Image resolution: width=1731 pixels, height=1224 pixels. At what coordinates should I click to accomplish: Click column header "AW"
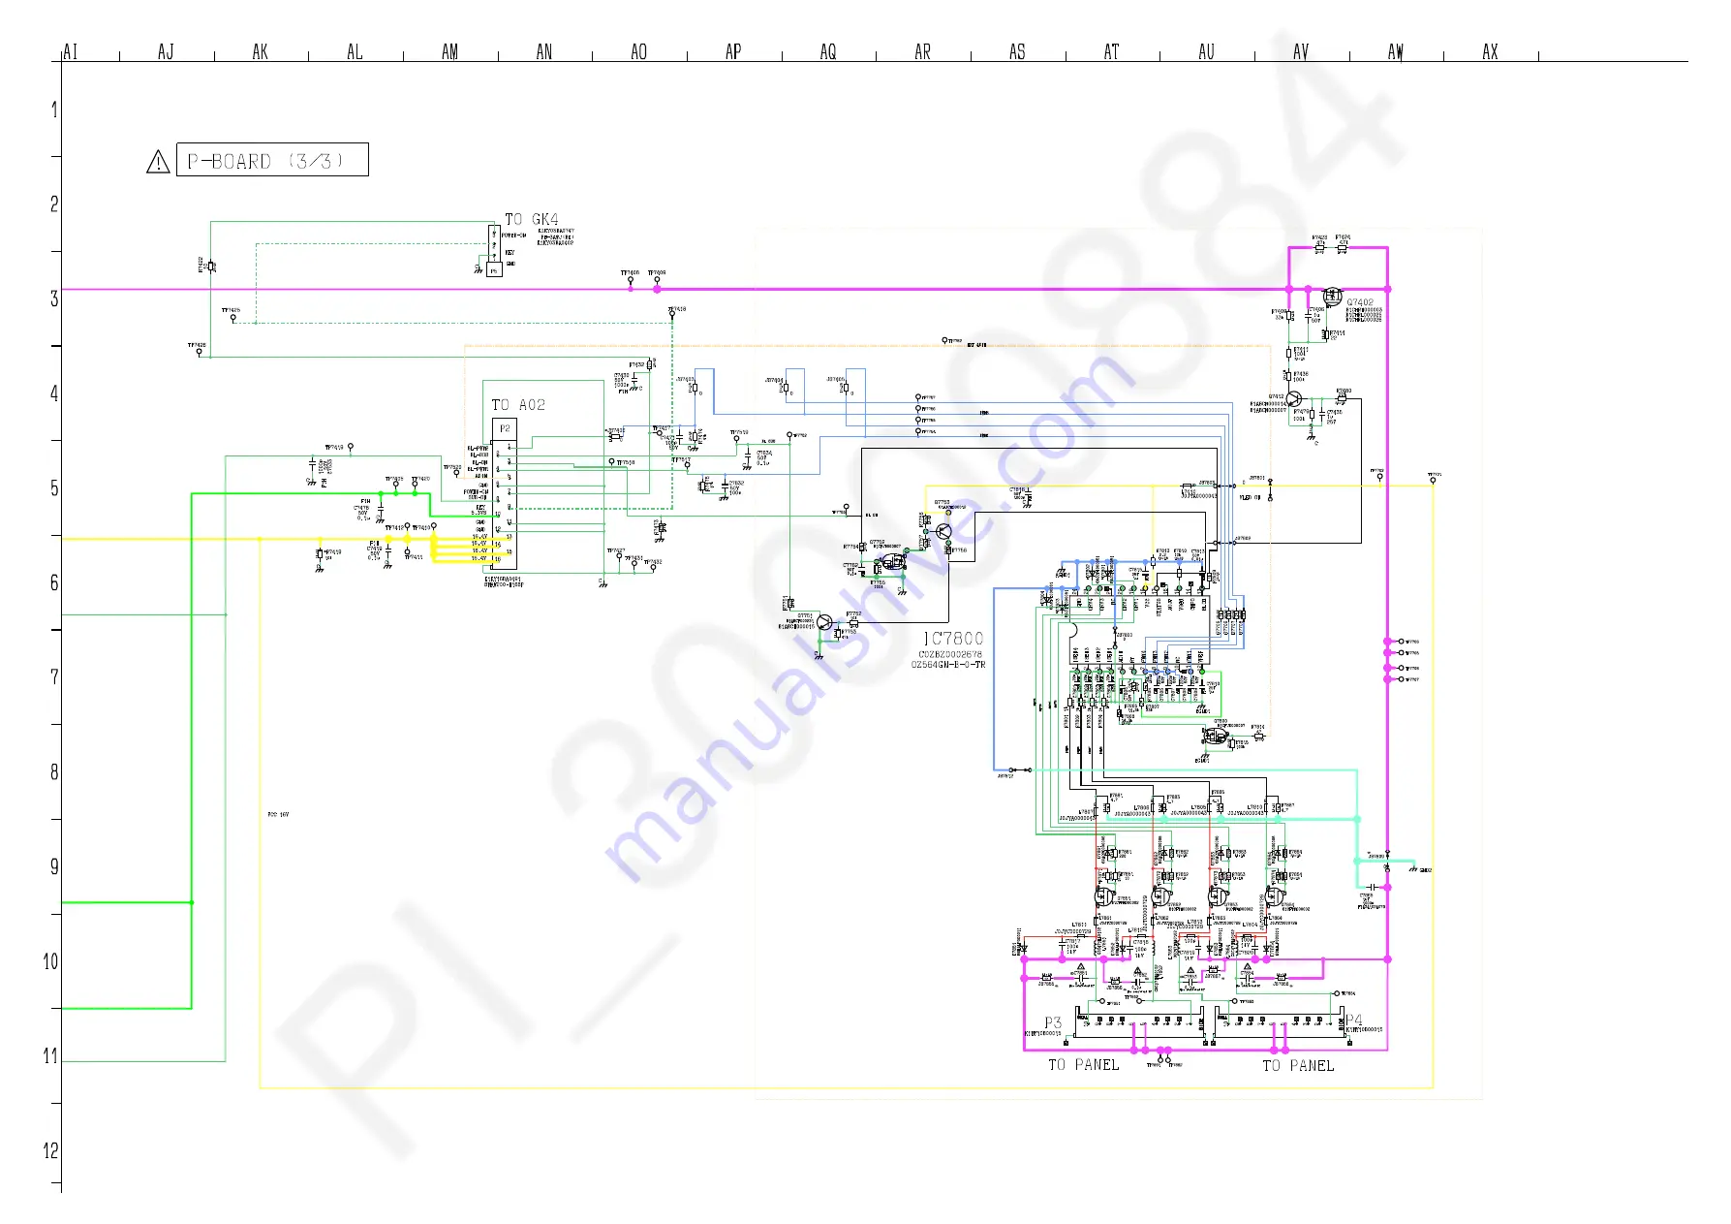(1395, 51)
